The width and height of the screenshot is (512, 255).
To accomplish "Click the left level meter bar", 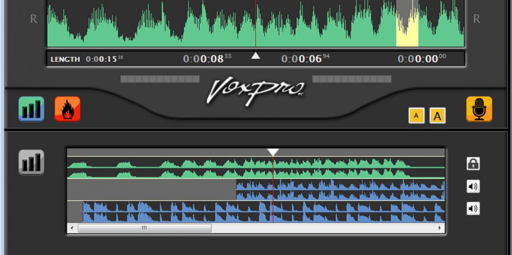I will point(160,79).
